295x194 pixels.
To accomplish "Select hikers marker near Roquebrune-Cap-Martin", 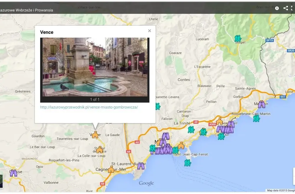I will click(x=256, y=118).
